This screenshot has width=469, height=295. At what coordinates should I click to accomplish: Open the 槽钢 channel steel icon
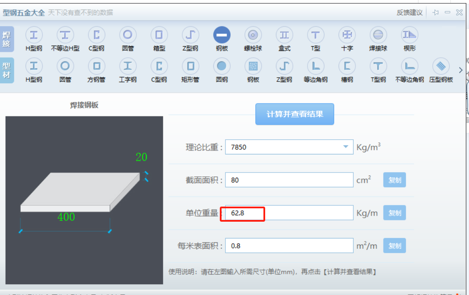[x=347, y=66]
